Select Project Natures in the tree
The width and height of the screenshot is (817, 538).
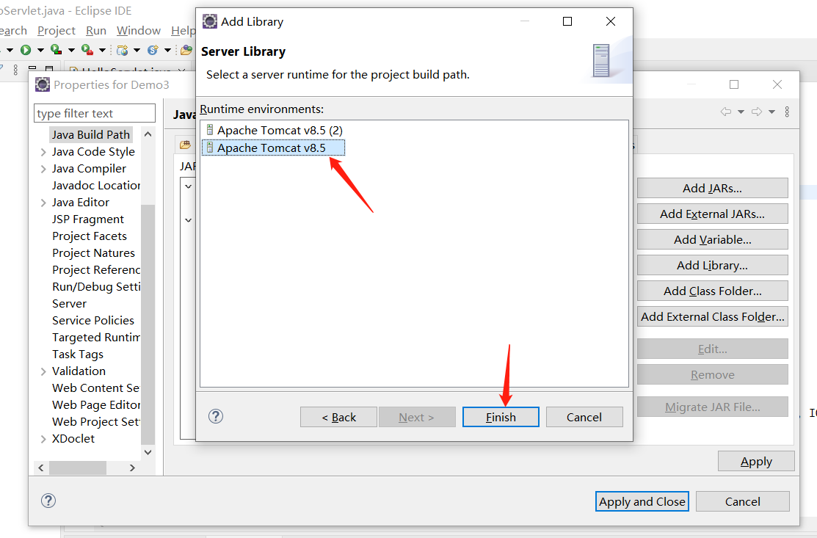pos(94,253)
